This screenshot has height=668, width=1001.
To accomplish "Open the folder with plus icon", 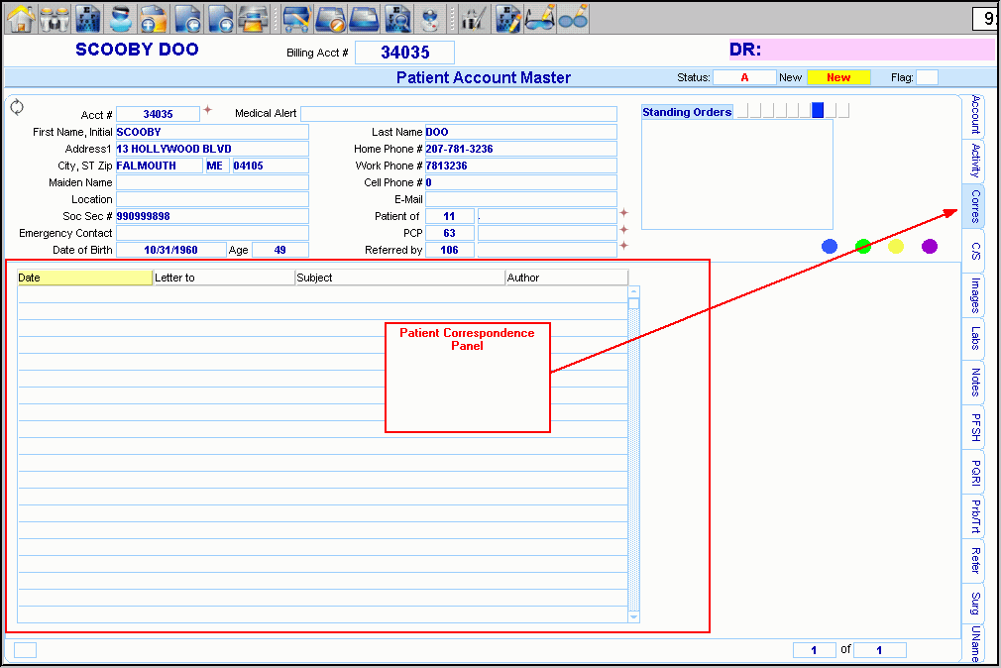I will [x=154, y=17].
